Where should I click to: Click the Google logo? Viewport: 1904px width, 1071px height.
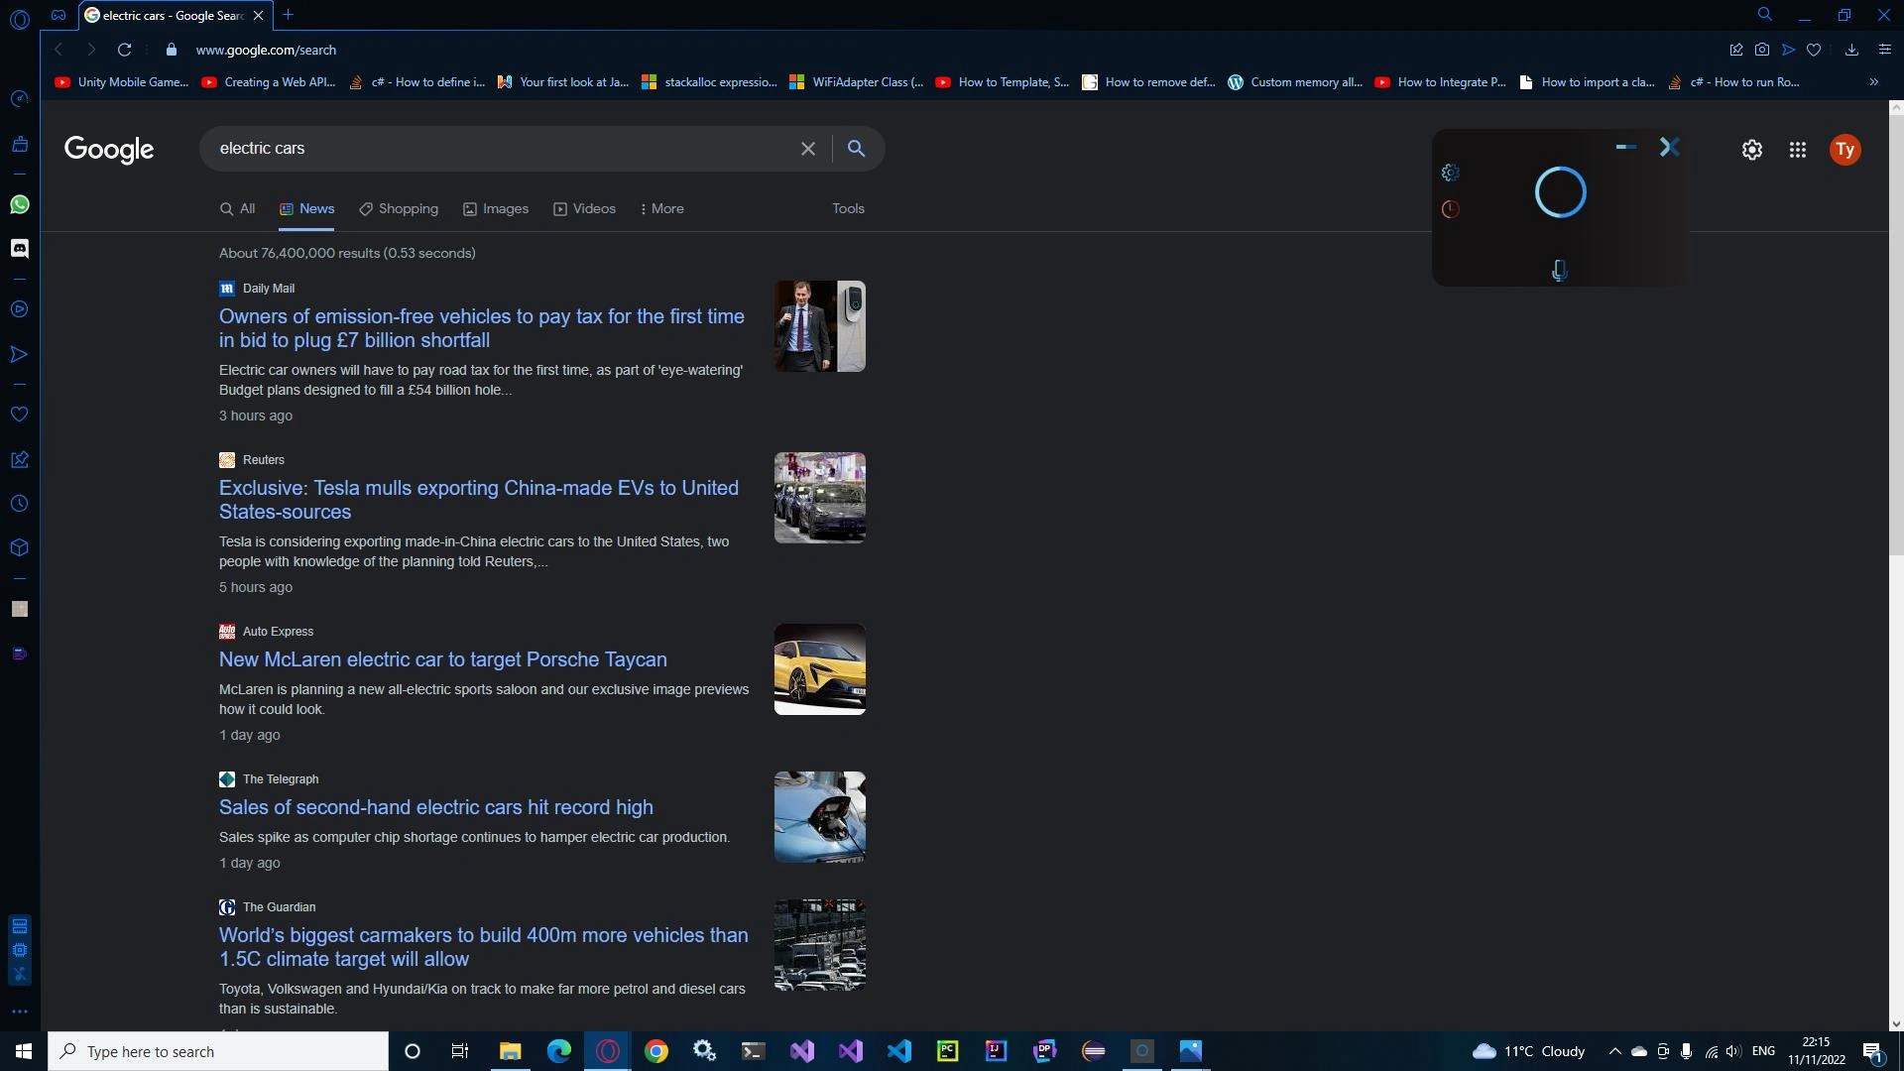point(109,149)
